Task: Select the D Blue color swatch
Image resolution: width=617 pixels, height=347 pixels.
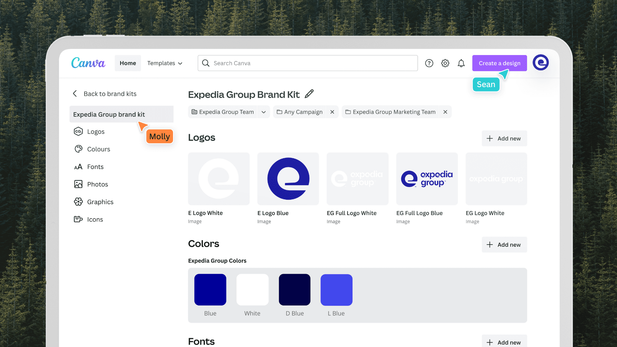Action: point(294,289)
